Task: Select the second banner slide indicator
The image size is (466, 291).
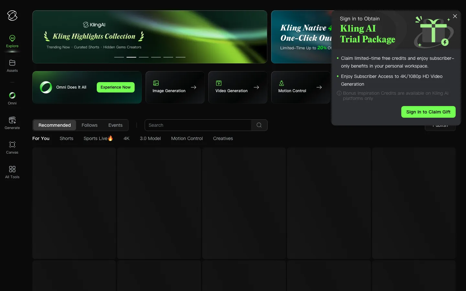Action: [131, 57]
